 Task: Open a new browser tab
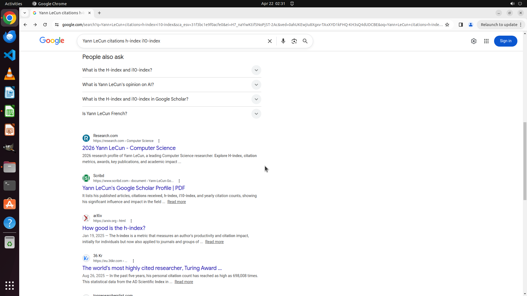pyautogui.click(x=99, y=13)
